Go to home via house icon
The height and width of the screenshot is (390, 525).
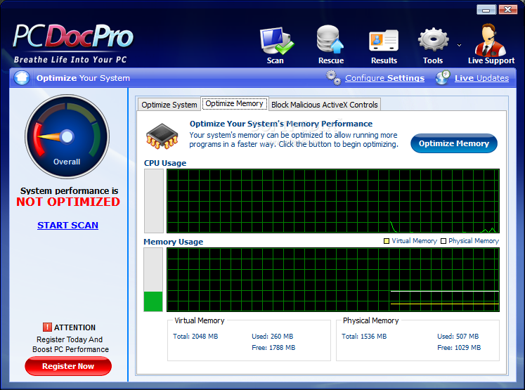click(22, 78)
